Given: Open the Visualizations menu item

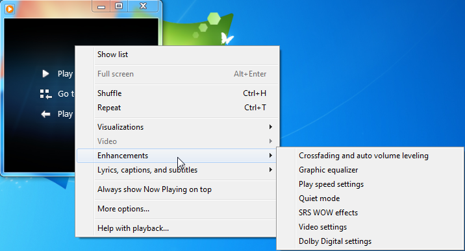Looking at the screenshot, I should click(177, 127).
